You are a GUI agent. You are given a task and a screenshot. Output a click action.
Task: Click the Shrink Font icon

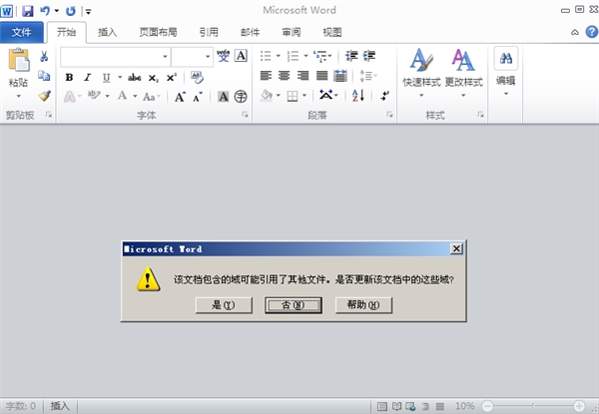[x=198, y=98]
